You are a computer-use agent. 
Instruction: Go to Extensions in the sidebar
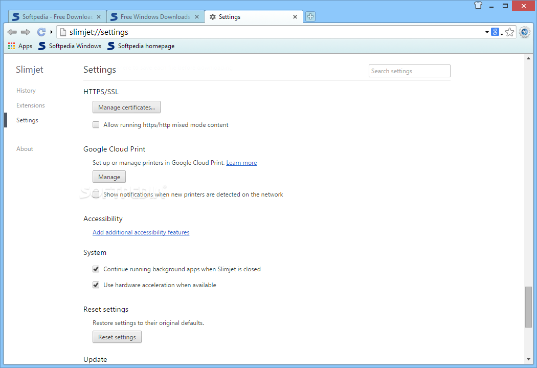click(x=31, y=105)
